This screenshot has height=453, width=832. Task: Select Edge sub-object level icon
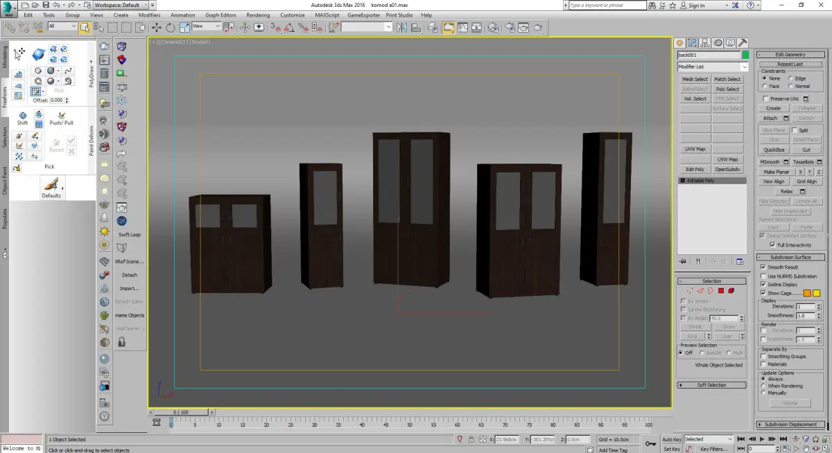coord(700,291)
